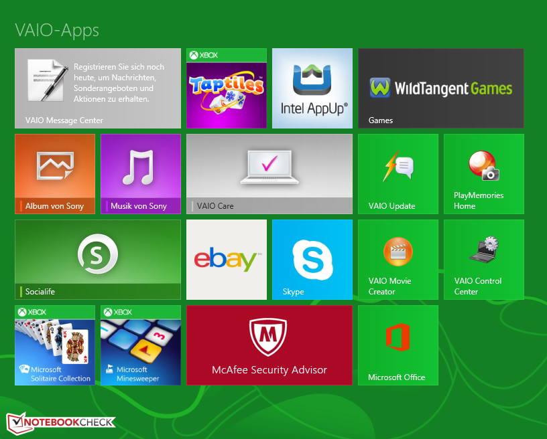
Task: Click the VAIO-Apps group heading
Action: click(x=57, y=30)
